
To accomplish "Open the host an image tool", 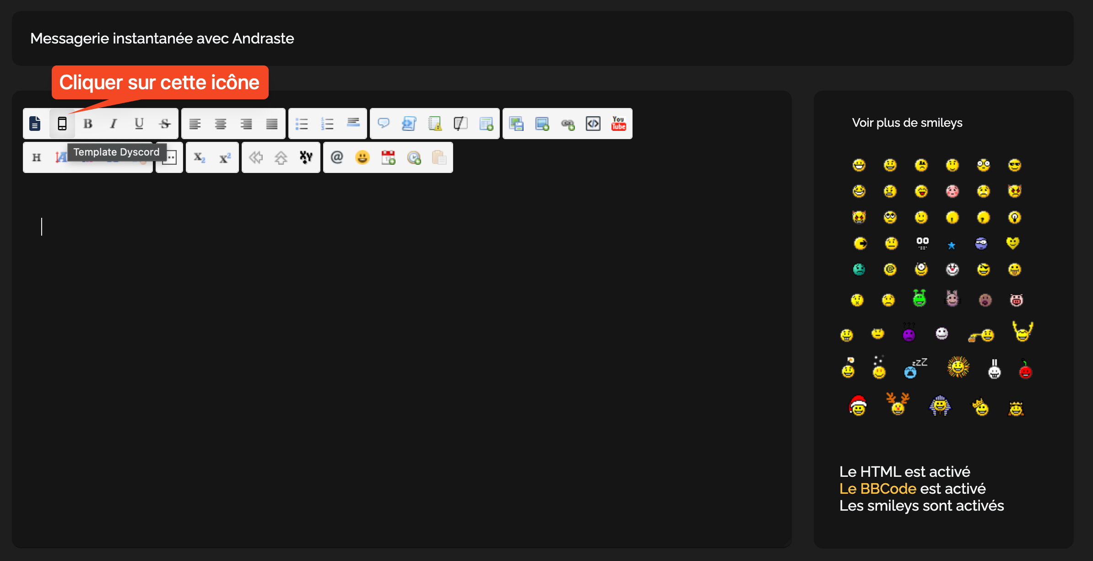I will coord(516,124).
